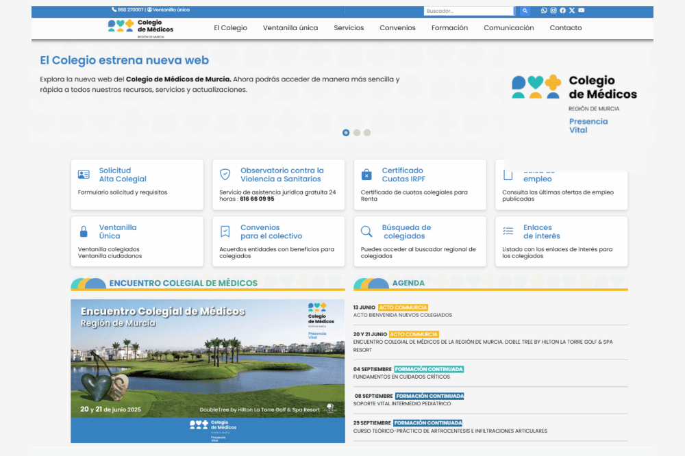Open the Contacto menu
Image resolution: width=685 pixels, height=456 pixels.
[x=566, y=28]
